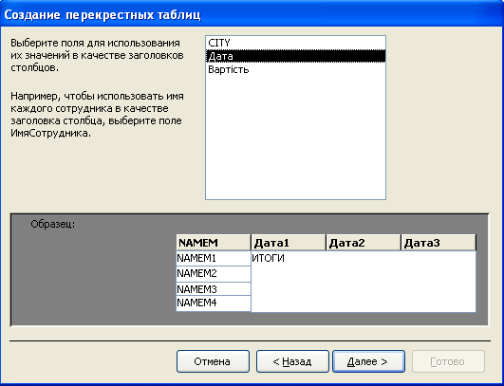Image resolution: width=504 pixels, height=386 pixels.
Task: Click the Дата3 sample column header
Action: (x=439, y=243)
